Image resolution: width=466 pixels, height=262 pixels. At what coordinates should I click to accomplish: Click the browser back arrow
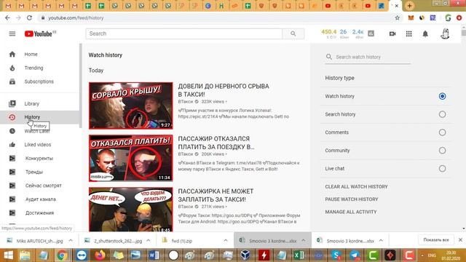(x=7, y=17)
